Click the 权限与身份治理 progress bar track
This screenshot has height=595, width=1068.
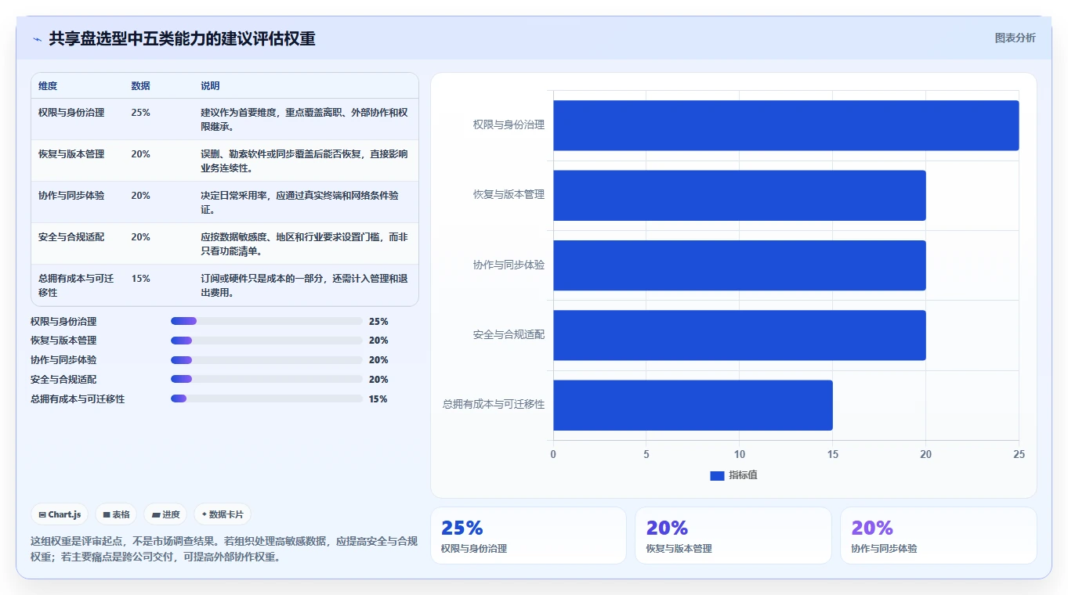[x=266, y=321]
